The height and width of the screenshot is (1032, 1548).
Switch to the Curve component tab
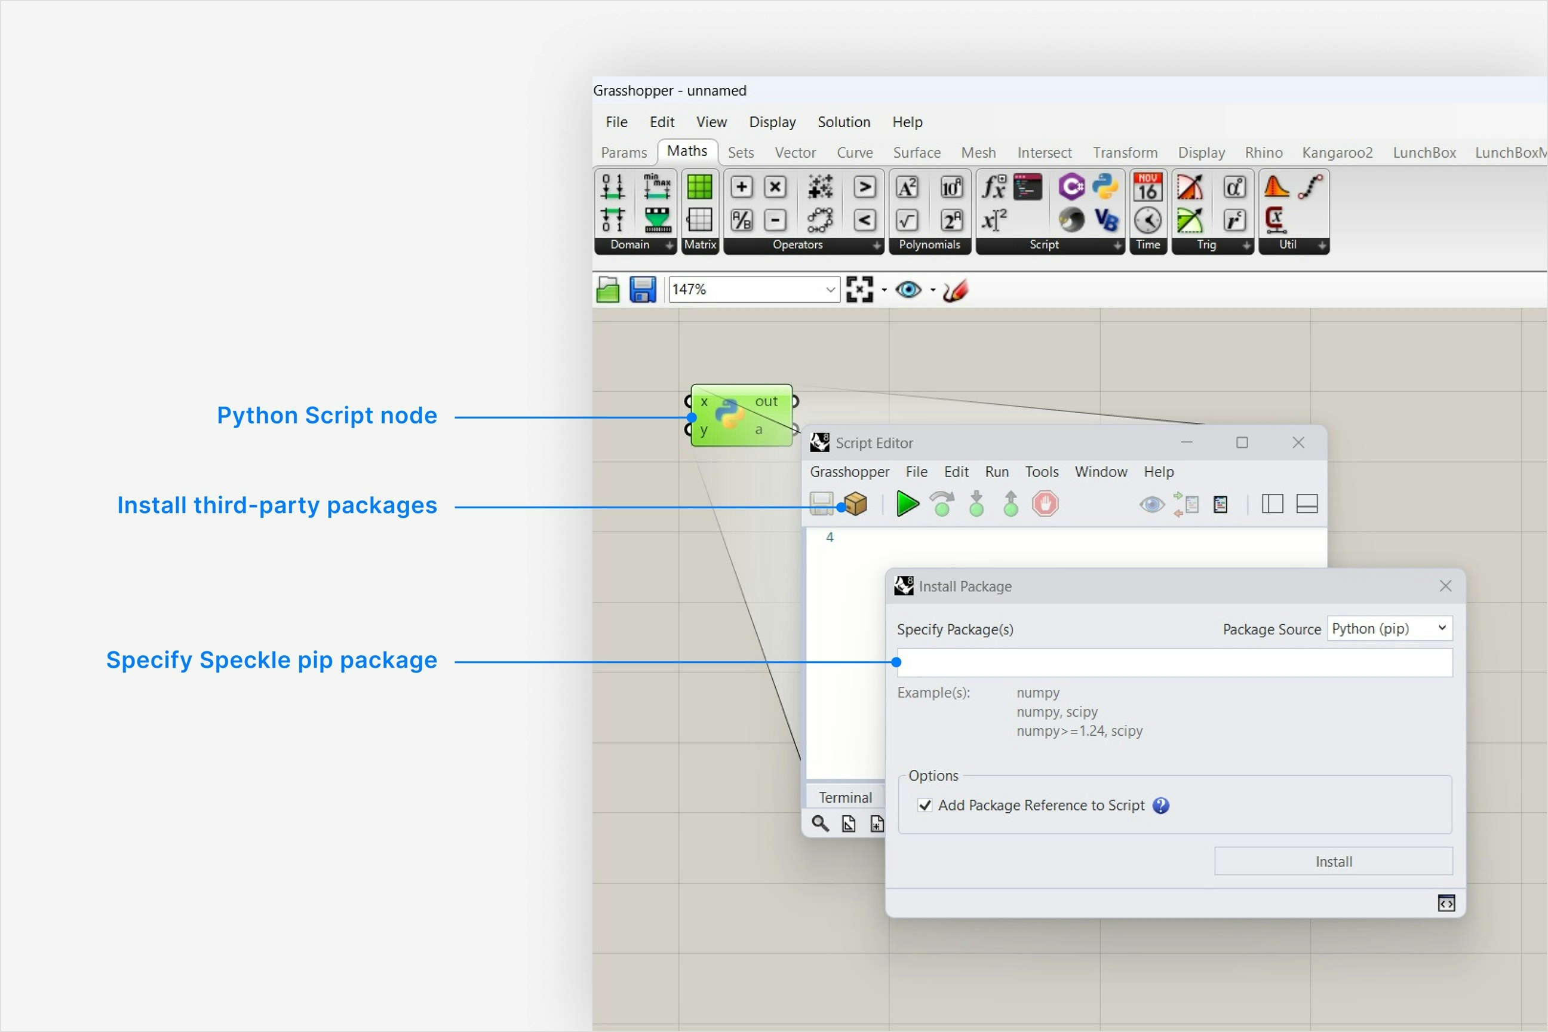(854, 153)
